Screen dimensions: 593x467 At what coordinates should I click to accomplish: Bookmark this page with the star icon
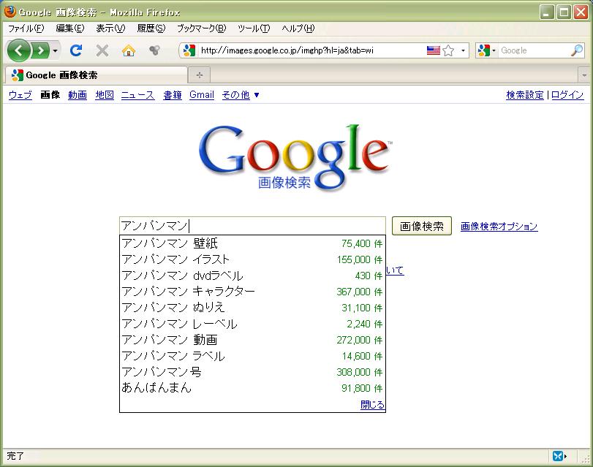coord(448,50)
